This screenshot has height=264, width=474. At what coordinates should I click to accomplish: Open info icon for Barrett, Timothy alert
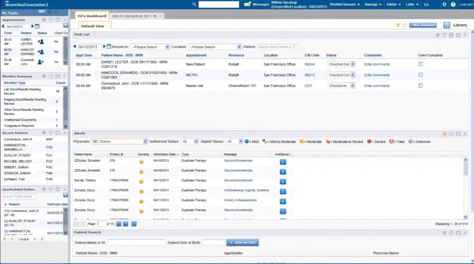point(283,182)
